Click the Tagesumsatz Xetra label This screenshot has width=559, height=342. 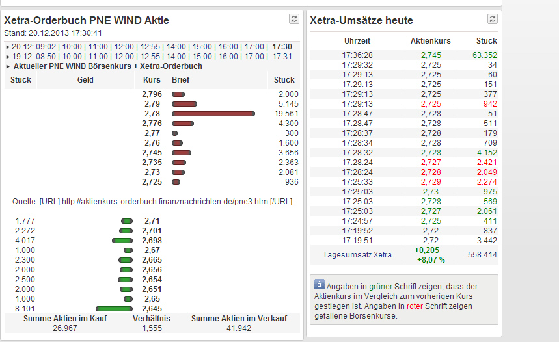[357, 255]
